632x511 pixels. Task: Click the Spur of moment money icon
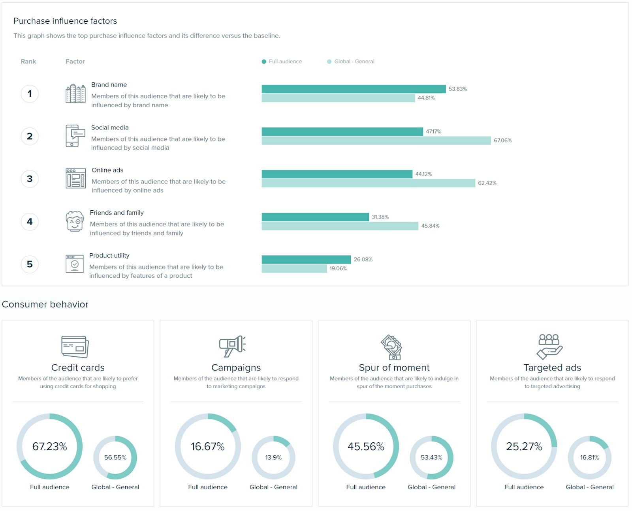pyautogui.click(x=391, y=347)
